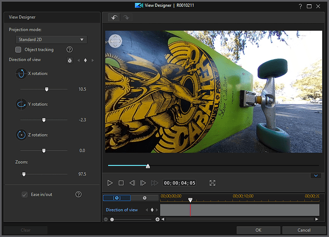The width and height of the screenshot is (329, 237).
Task: Click the X rotation slider handle
Action: [46, 89]
